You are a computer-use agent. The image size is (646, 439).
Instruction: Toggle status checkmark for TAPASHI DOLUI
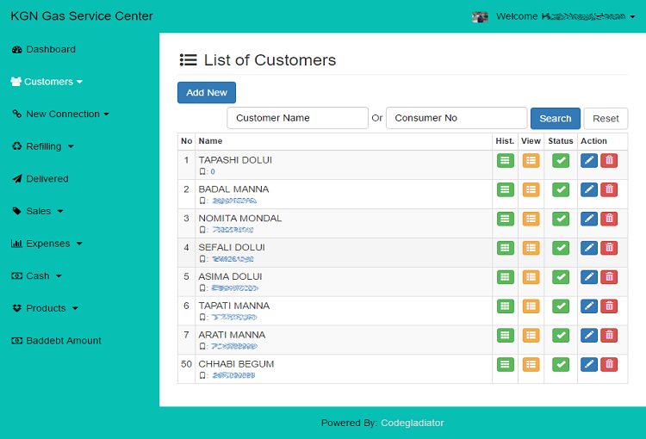tap(561, 160)
